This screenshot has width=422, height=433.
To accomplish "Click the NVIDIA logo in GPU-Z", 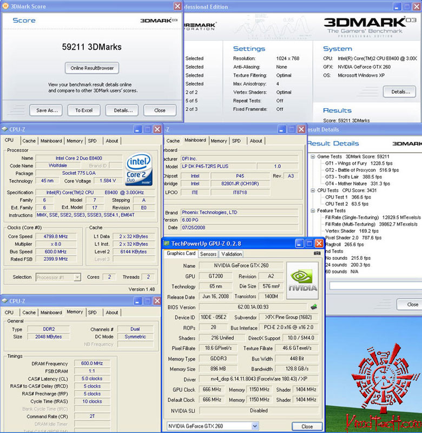I will point(302,280).
